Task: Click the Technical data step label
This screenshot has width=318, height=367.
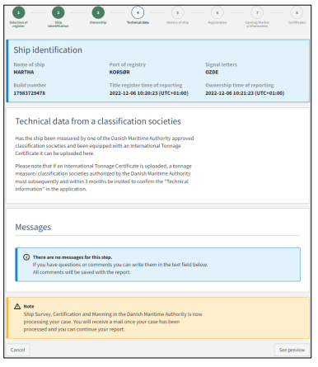Action: tap(138, 22)
